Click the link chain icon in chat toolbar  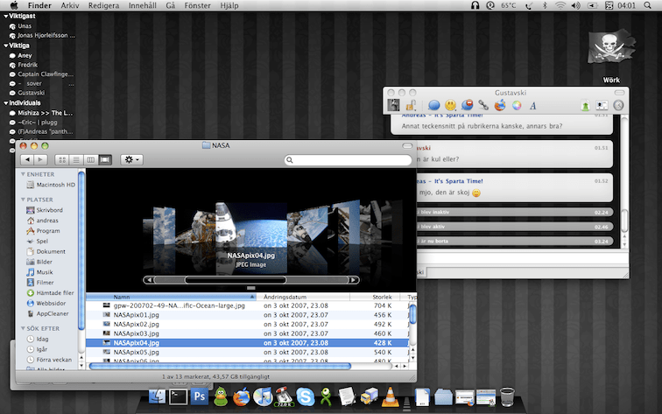tap(483, 106)
